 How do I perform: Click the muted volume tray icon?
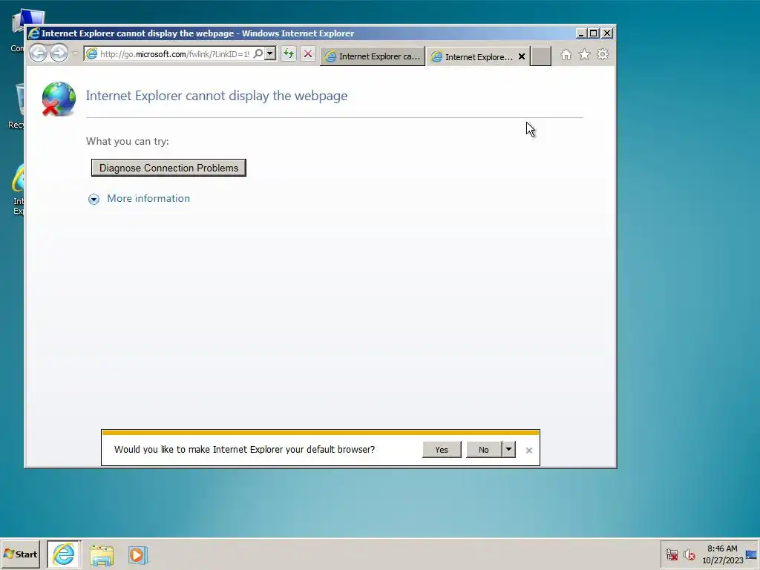[x=689, y=554]
